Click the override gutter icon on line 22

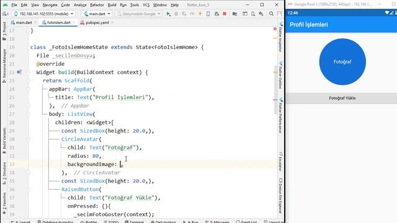pyautogui.click(x=19, y=72)
